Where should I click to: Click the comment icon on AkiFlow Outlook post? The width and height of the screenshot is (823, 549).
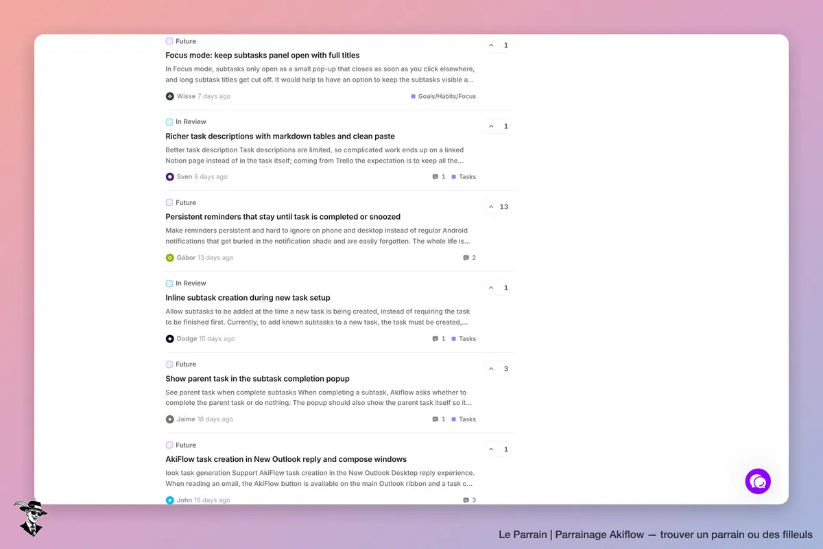[466, 500]
